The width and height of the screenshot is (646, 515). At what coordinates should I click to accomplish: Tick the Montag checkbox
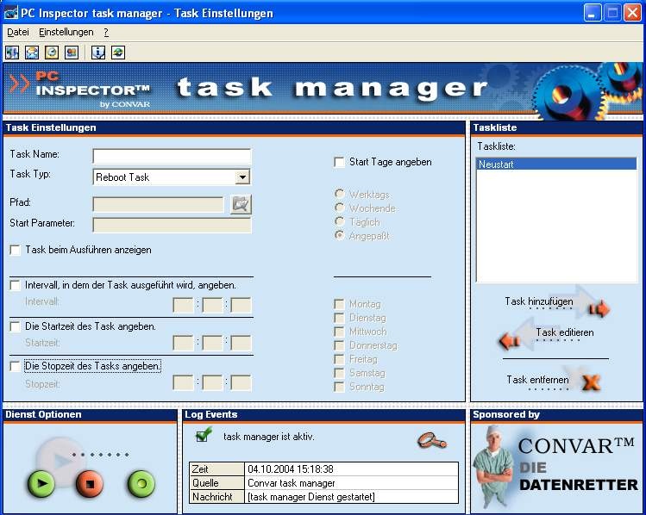click(x=340, y=304)
